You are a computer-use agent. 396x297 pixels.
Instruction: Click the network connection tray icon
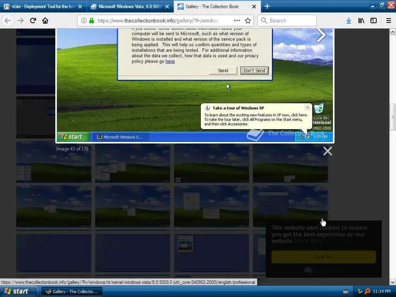coord(360,292)
